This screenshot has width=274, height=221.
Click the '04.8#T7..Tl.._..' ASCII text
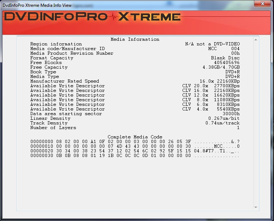pyautogui.click(x=217, y=151)
